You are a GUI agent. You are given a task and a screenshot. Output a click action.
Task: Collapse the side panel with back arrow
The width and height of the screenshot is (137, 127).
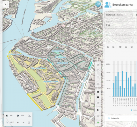click(x=6, y=4)
